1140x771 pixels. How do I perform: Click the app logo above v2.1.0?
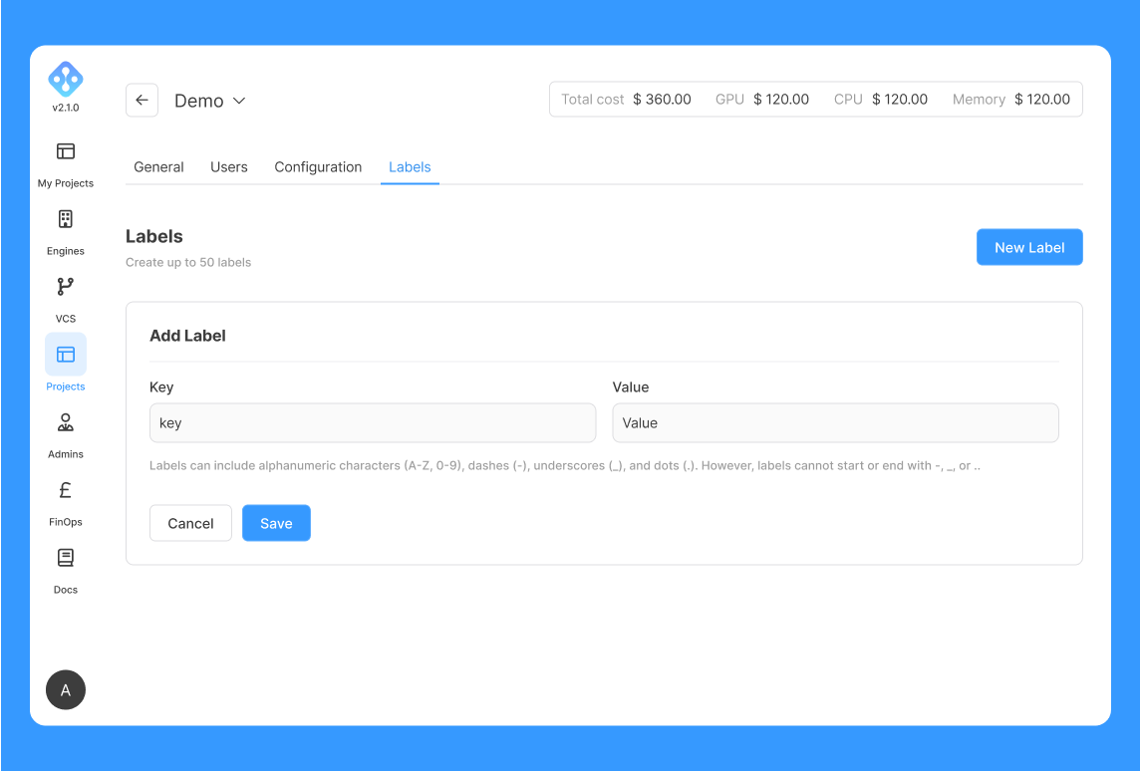click(x=66, y=80)
